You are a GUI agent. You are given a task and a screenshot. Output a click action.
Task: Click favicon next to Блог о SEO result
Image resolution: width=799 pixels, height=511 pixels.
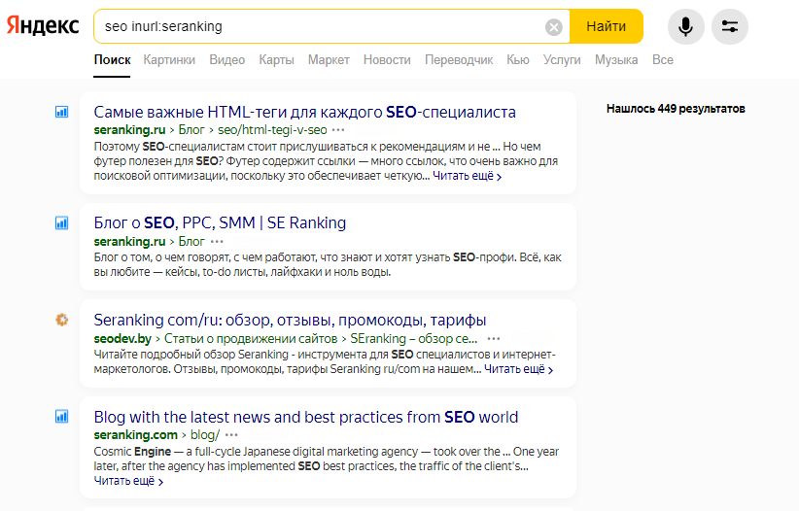[61, 222]
